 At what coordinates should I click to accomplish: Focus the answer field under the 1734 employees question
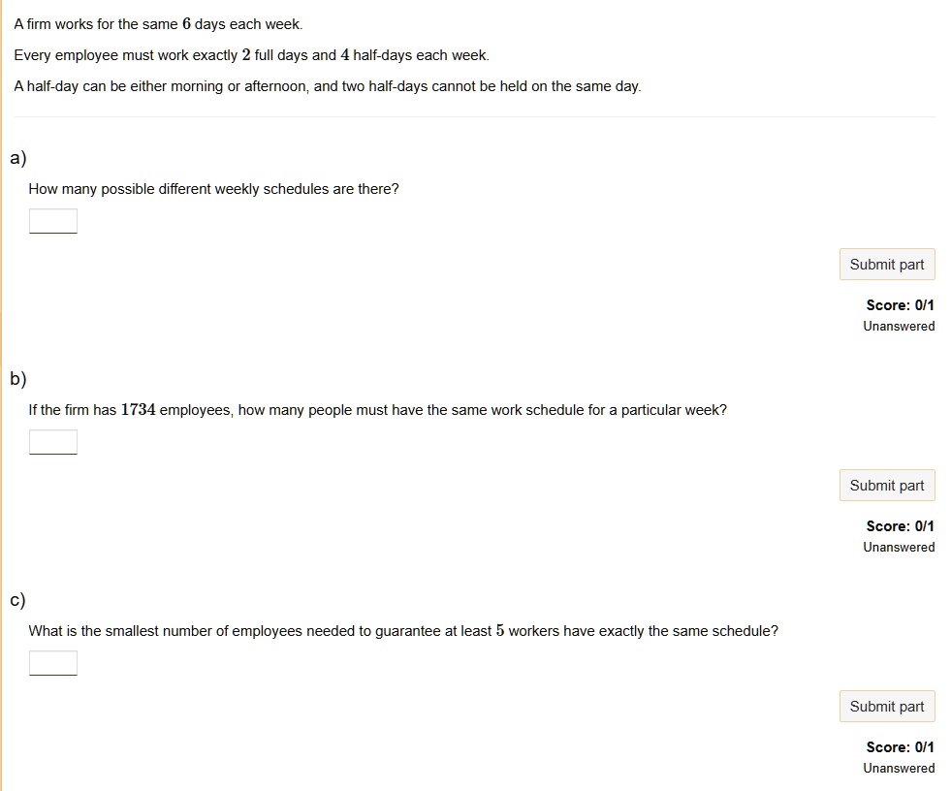53,443
